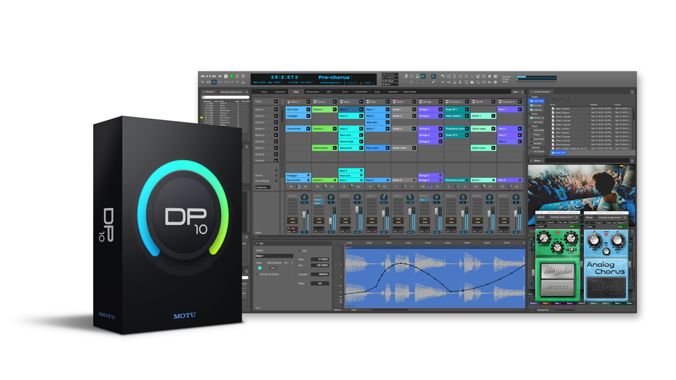The image size is (676, 380).
Task: Trigger the Scene 7 play button
Action: tap(276, 147)
